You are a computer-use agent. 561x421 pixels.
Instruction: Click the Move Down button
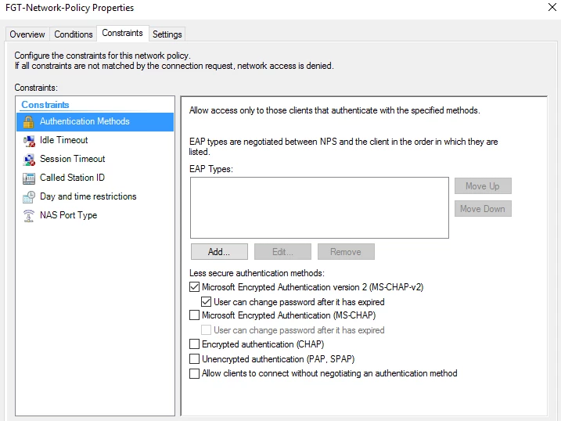483,209
